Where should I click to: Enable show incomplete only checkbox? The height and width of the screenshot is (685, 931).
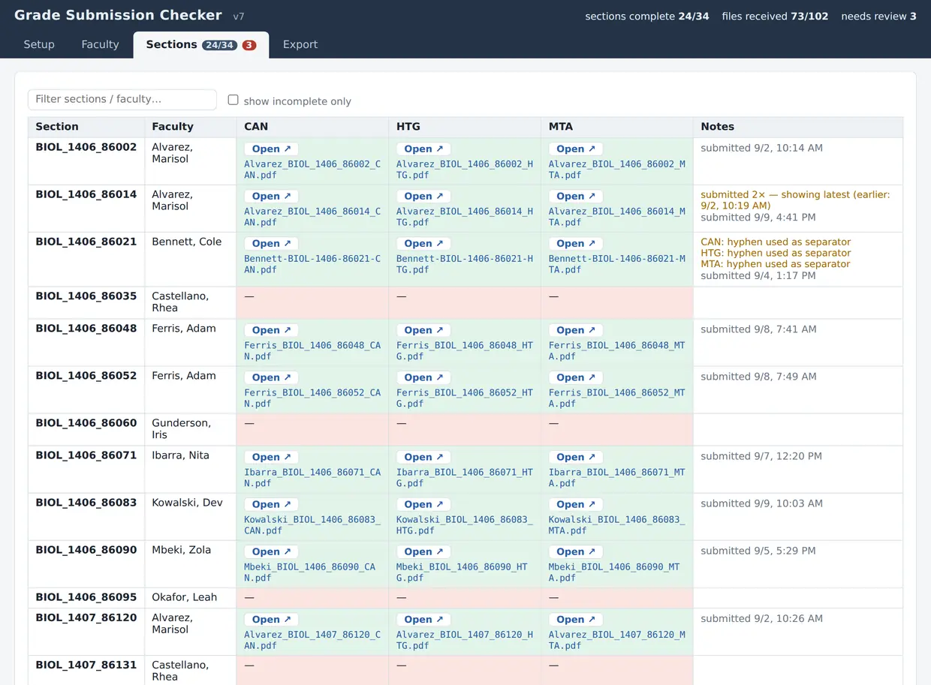coord(234,100)
